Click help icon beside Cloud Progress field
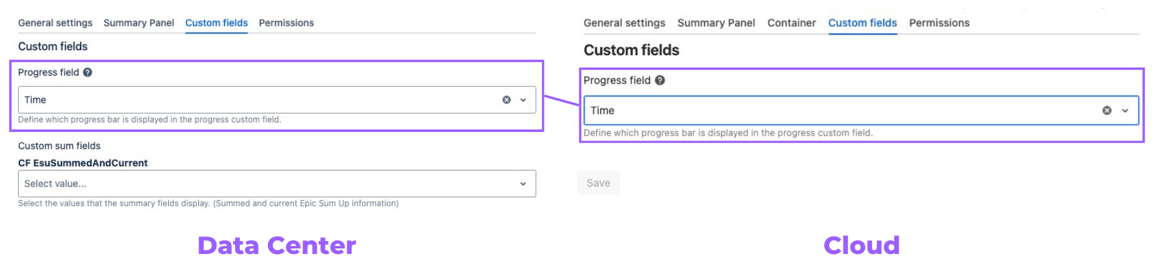The image size is (1156, 267). point(660,81)
